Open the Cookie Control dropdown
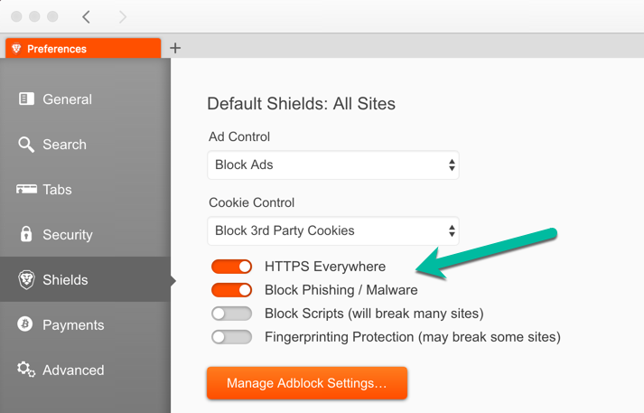The height and width of the screenshot is (413, 644). point(333,230)
